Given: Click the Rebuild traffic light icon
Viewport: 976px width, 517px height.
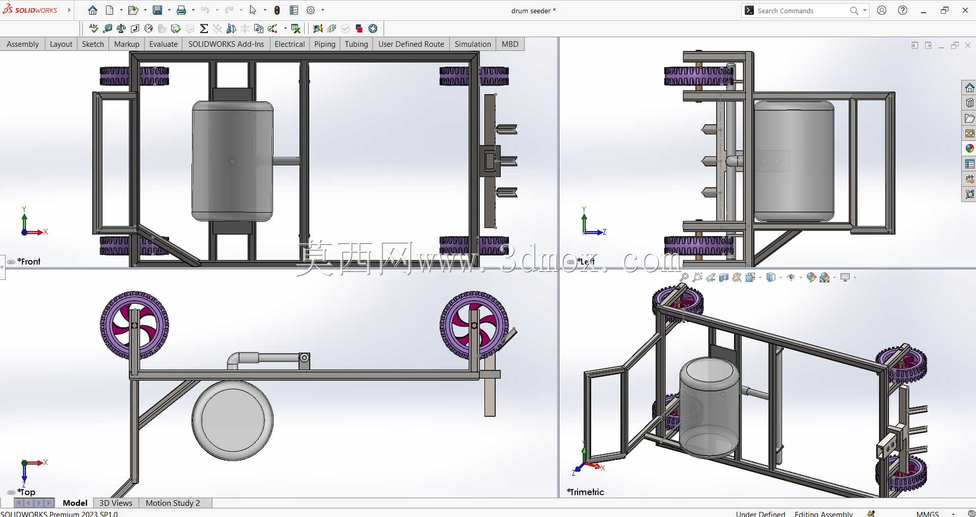Looking at the screenshot, I should pyautogui.click(x=277, y=10).
